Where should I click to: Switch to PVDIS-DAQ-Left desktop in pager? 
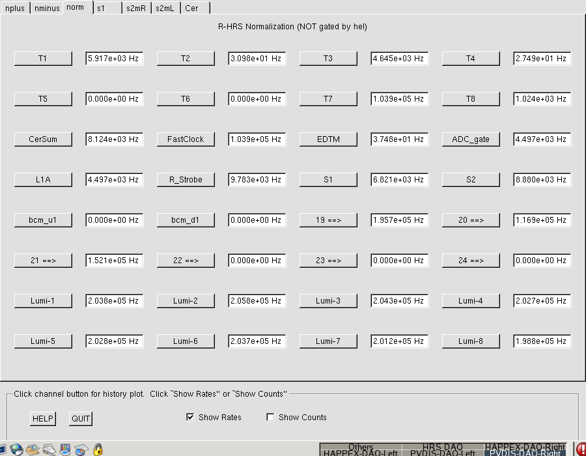(x=443, y=453)
